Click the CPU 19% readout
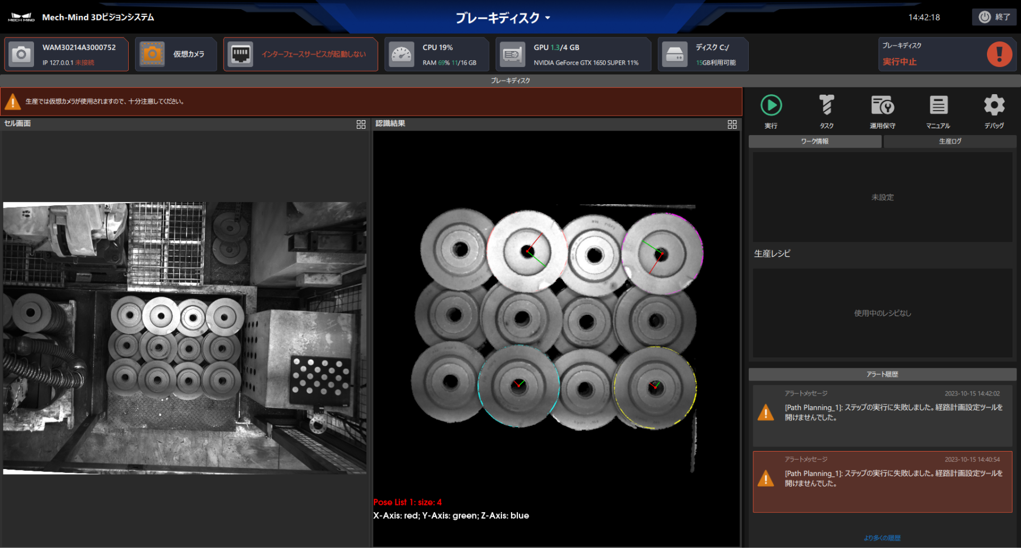This screenshot has height=548, width=1021. tap(438, 48)
